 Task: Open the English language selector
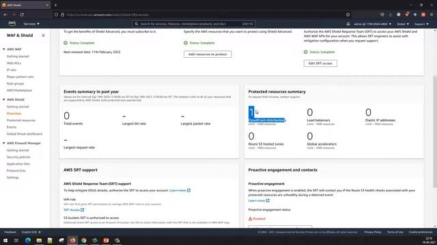pyautogui.click(x=31, y=232)
